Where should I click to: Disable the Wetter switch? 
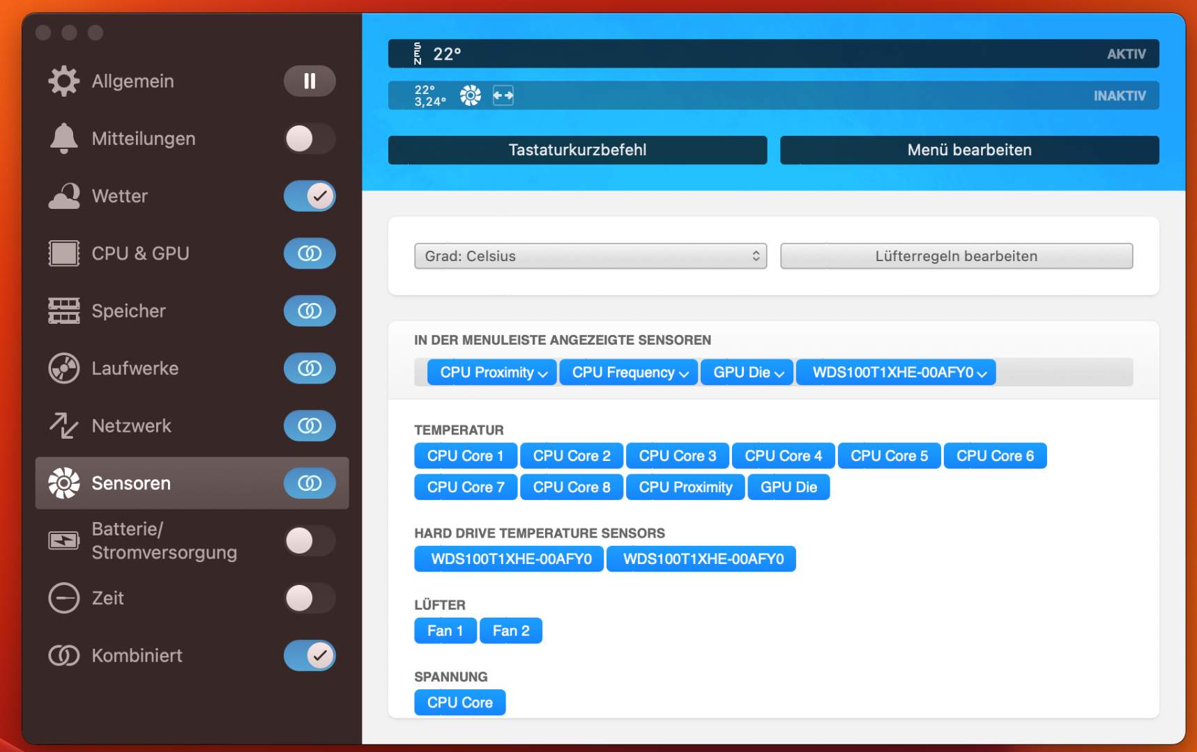click(x=310, y=196)
